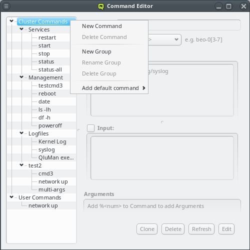
Task: Collapse the Services group
Action: [x=21, y=29]
